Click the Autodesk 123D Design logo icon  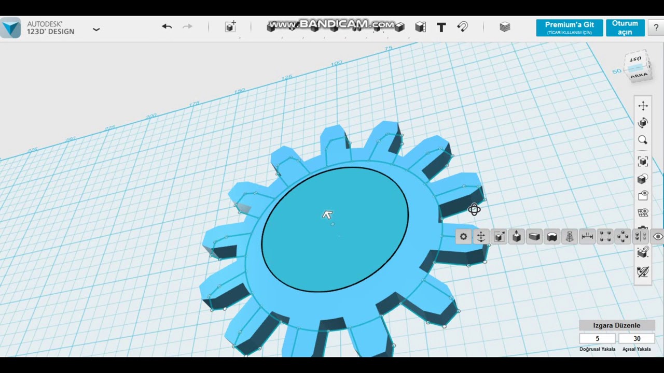click(x=11, y=28)
